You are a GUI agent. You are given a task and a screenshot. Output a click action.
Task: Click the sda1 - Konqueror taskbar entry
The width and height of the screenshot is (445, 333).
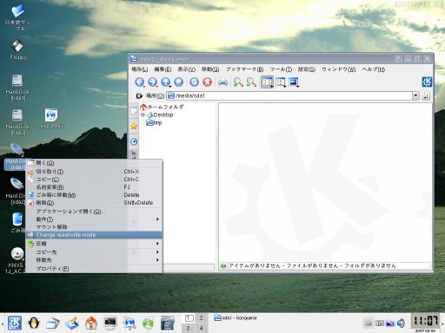(236, 318)
